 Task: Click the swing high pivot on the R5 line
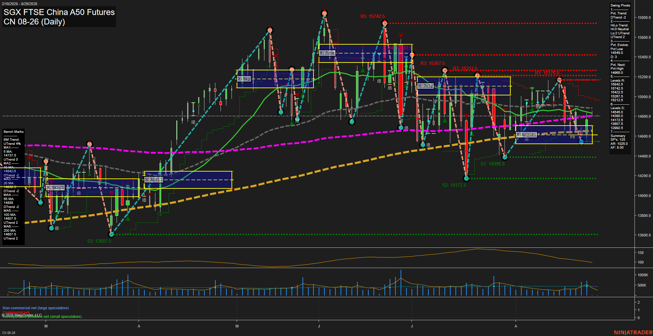pos(385,23)
